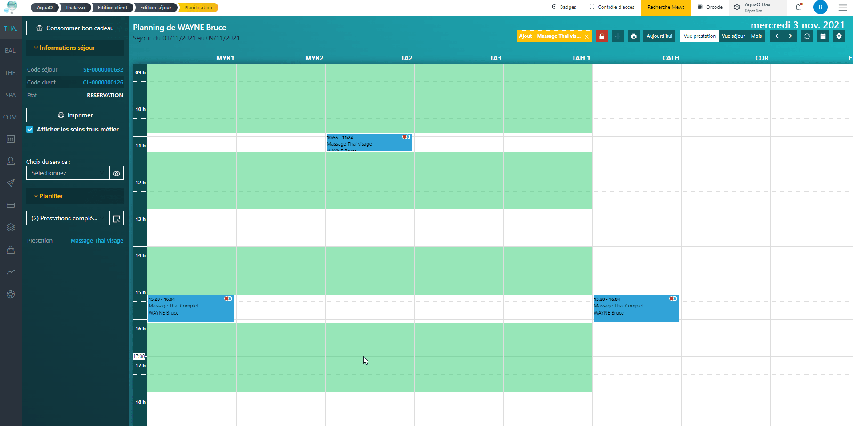Viewport: 853px width, 426px height.
Task: Open the 'Choix du service' Sélectionnez dropdown
Action: [68, 173]
